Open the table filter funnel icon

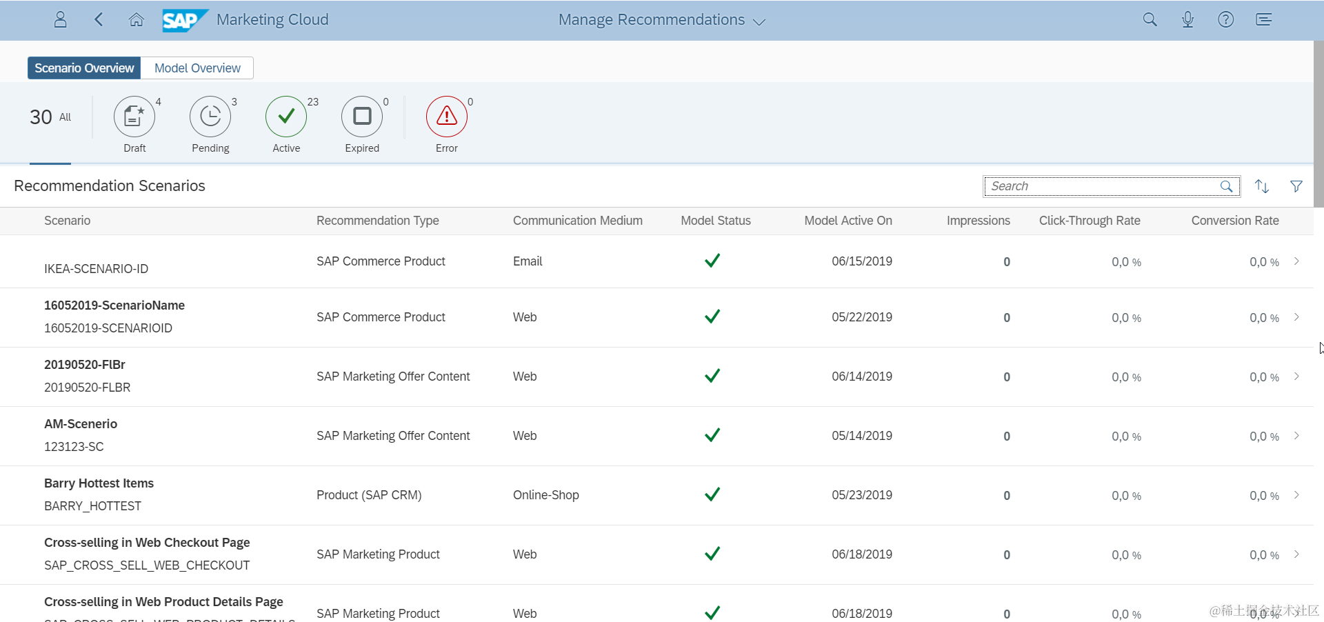1296,186
